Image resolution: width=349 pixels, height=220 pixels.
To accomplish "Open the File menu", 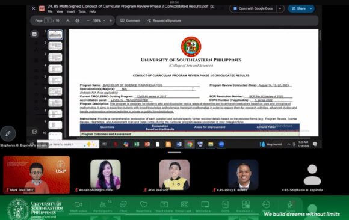I will [x=50, y=11].
